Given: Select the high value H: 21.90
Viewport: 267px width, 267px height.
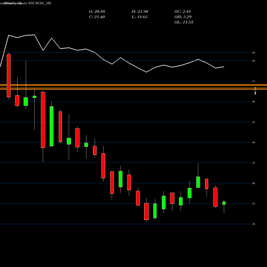Looking at the screenshot, I should [140, 12].
